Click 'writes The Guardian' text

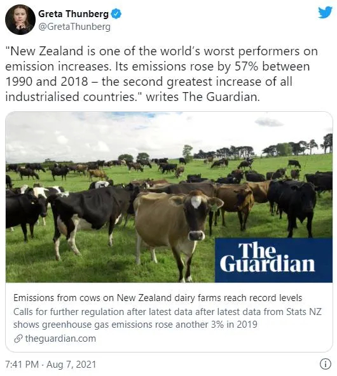point(203,97)
